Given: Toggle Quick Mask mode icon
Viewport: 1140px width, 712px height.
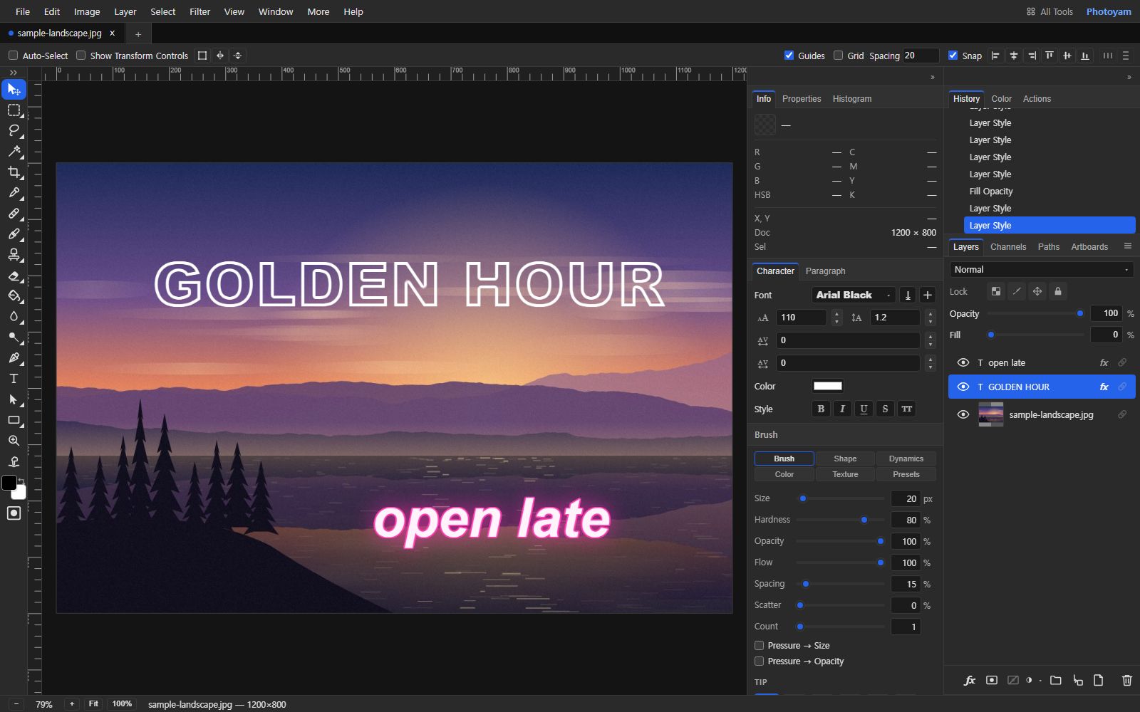Looking at the screenshot, I should 14,513.
